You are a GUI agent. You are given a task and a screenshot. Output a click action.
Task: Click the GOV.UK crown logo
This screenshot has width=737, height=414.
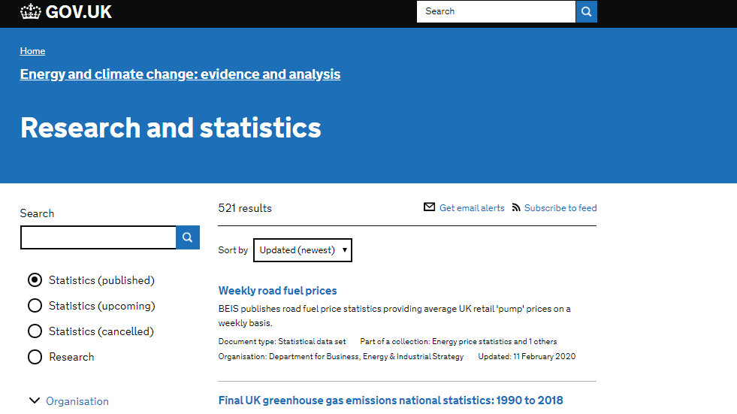(x=31, y=11)
